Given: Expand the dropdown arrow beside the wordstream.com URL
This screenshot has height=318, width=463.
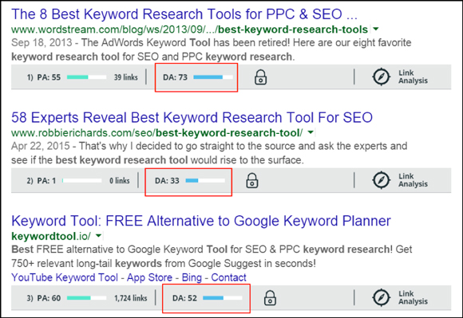Looking at the screenshot, I should click(x=376, y=29).
